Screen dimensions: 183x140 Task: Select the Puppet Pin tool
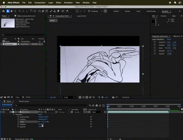(x=67, y=11)
